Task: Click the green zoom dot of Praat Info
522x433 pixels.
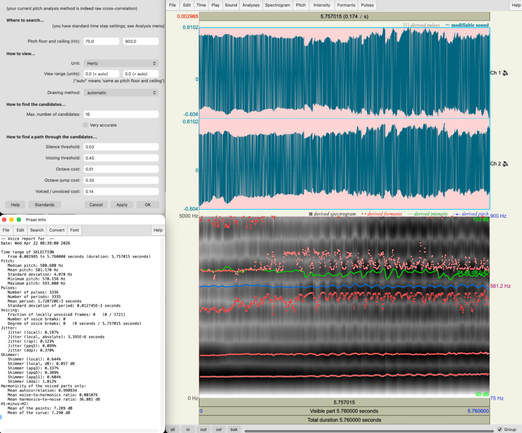Action: pyautogui.click(x=19, y=220)
